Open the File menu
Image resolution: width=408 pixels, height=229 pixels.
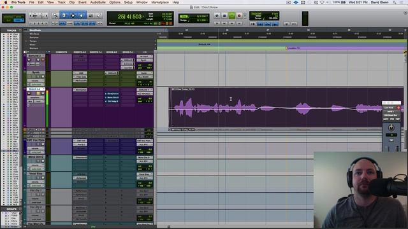[31, 3]
